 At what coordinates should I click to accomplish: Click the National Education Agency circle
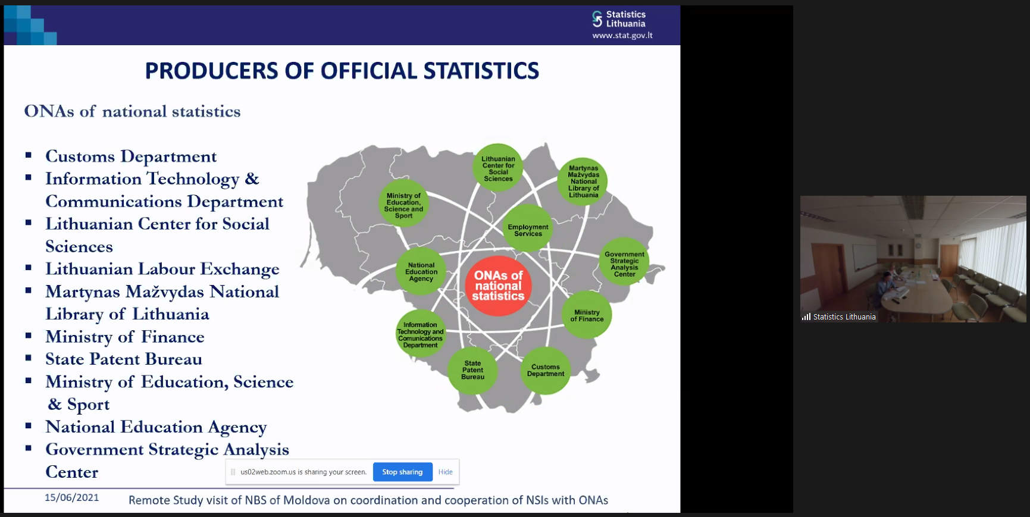pyautogui.click(x=421, y=272)
